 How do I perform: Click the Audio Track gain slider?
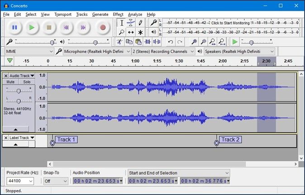(19, 91)
